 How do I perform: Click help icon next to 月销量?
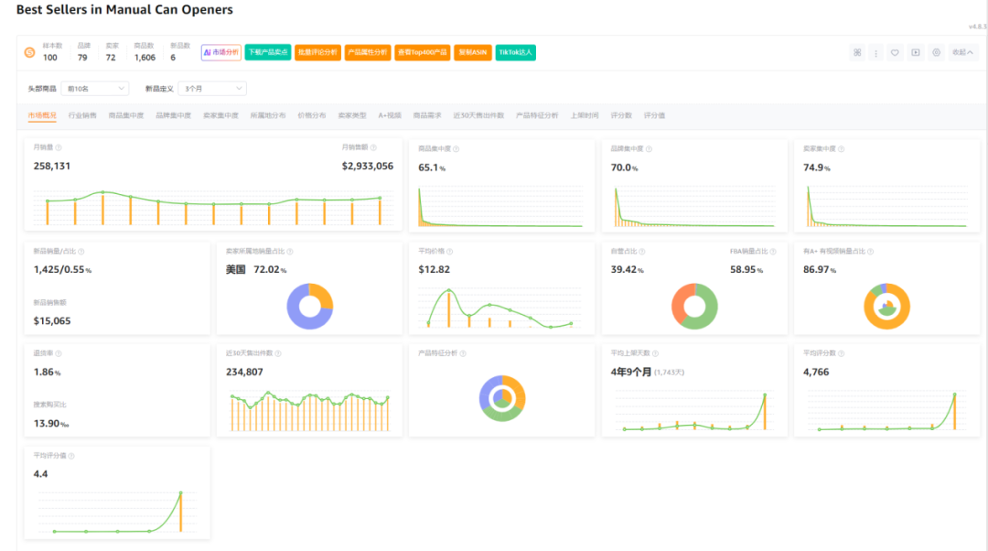click(x=59, y=147)
